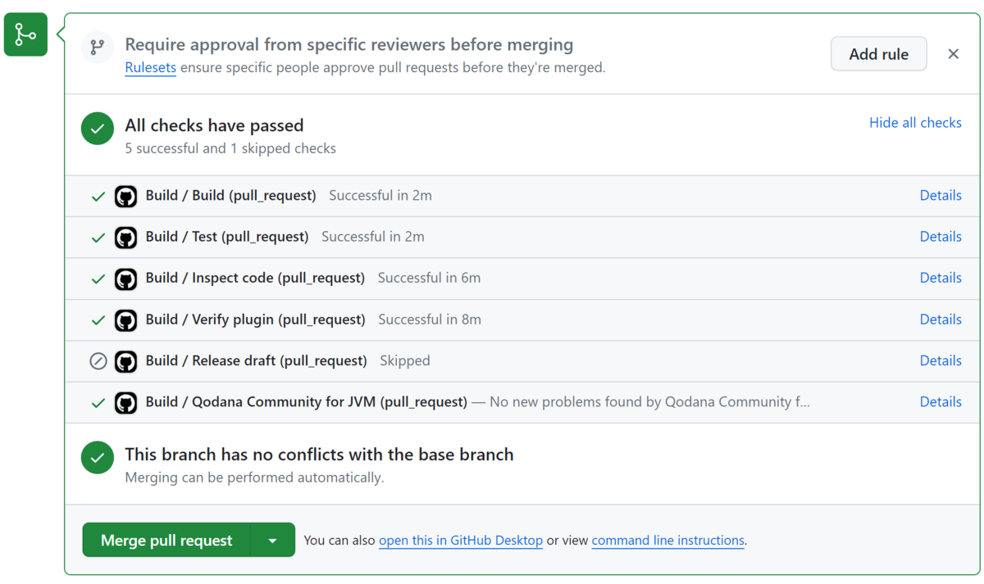Click 'This branch has no conflicts' heading

coord(319,455)
